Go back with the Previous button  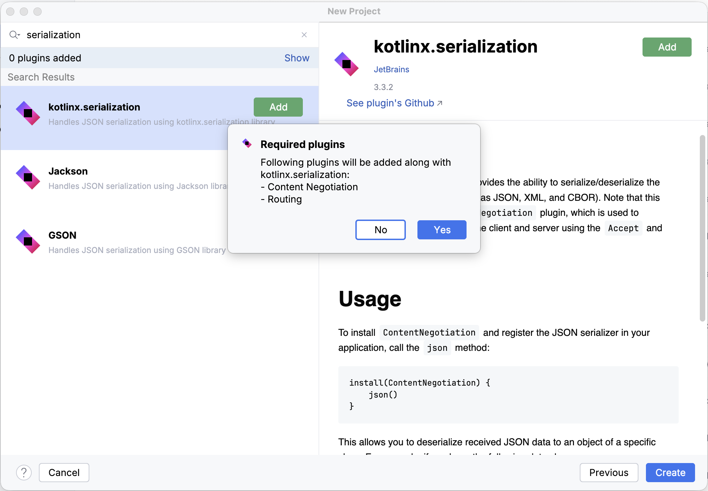click(609, 473)
